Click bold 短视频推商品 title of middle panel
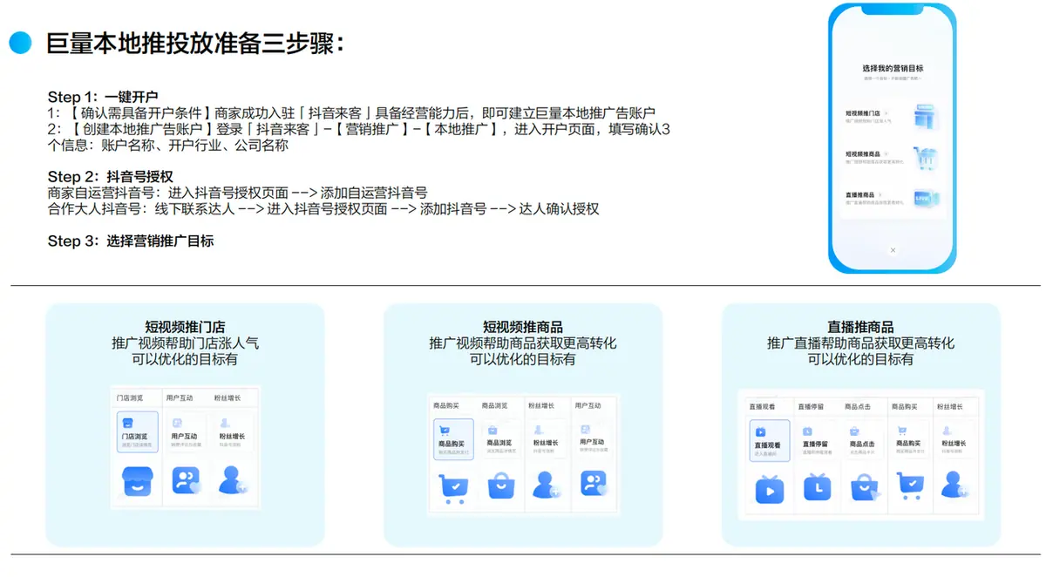 [x=523, y=327]
